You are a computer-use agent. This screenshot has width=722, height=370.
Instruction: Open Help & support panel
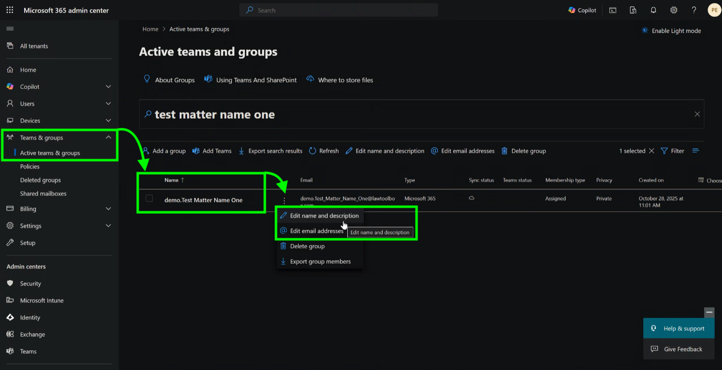click(x=679, y=329)
